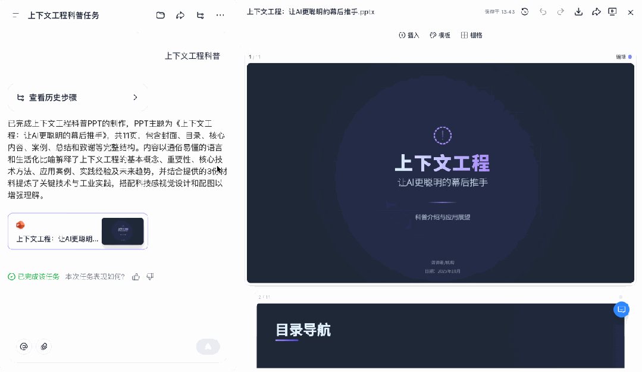Share the conversation using left header arrow
Image resolution: width=642 pixels, height=372 pixels.
point(180,15)
